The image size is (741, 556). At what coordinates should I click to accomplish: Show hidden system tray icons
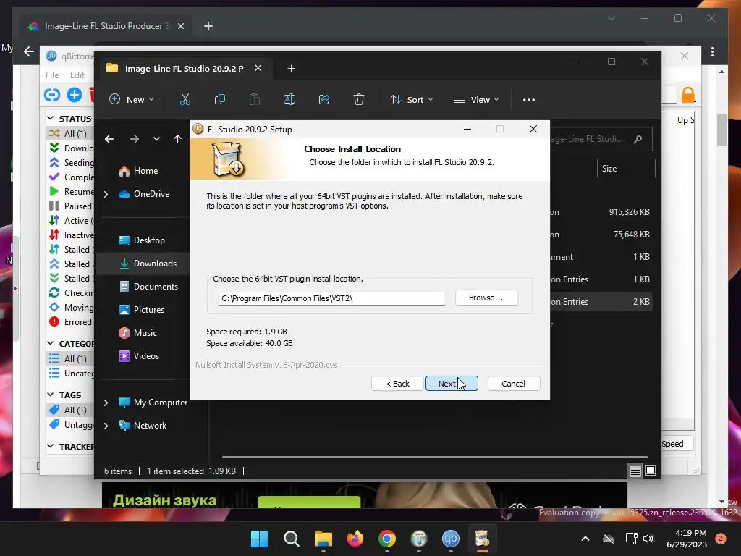tap(585, 539)
